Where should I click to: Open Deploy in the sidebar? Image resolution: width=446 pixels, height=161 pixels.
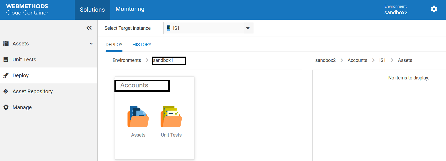pyautogui.click(x=49, y=75)
